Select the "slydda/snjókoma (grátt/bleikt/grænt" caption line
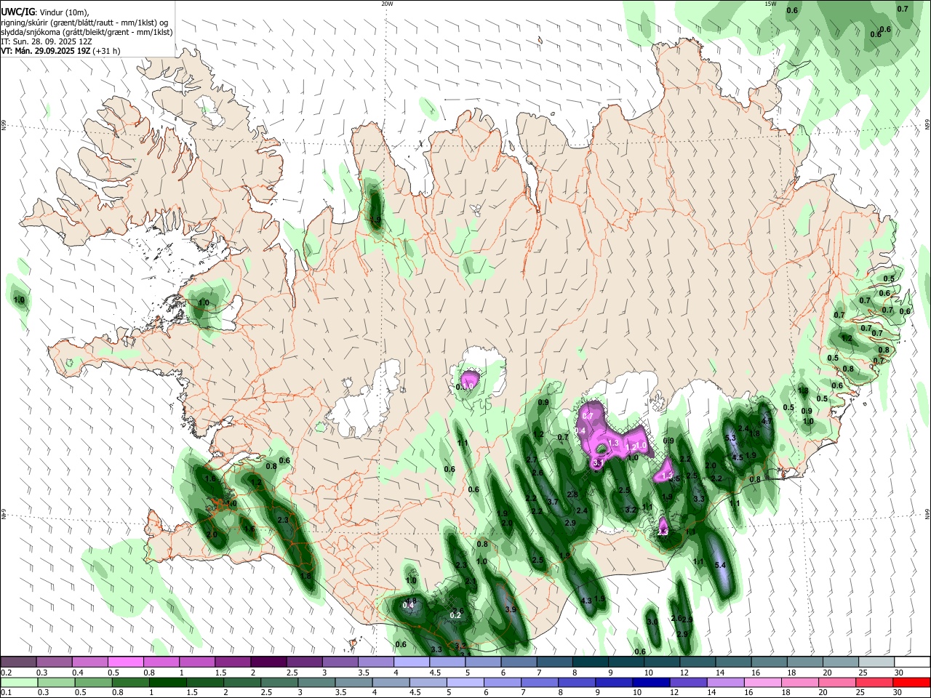This screenshot has height=698, width=931. 87,32
